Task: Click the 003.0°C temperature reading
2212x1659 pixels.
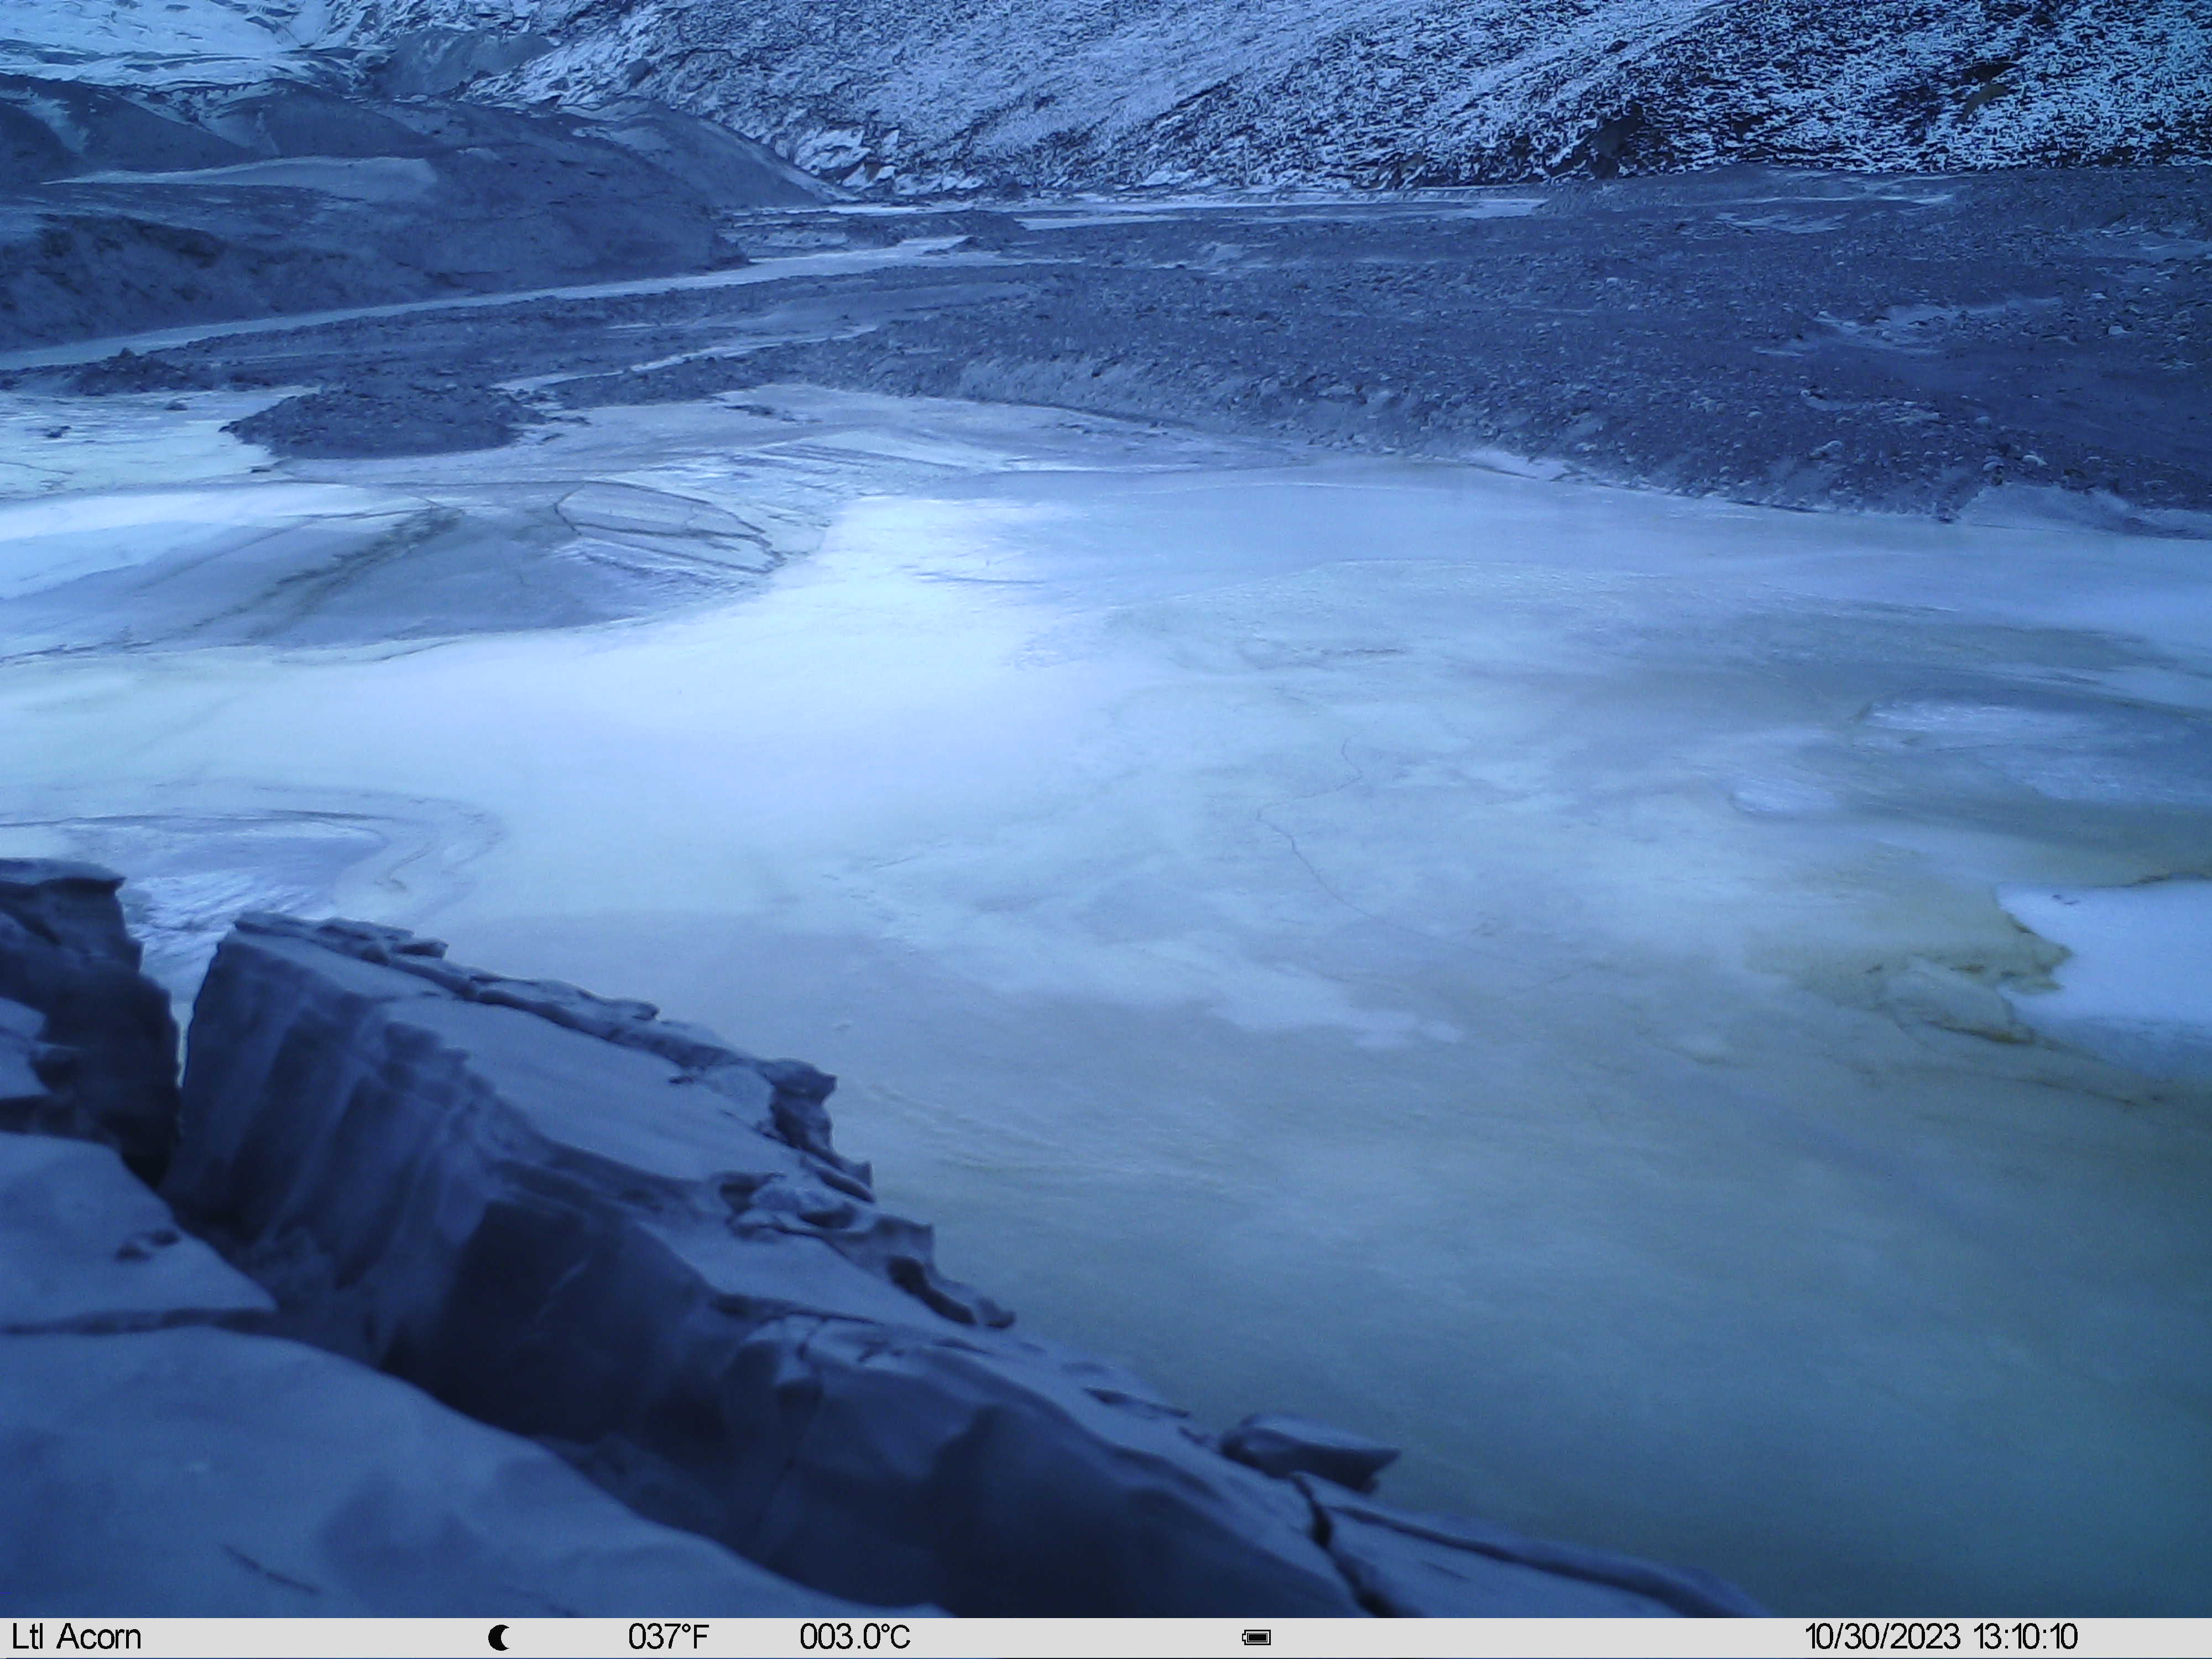Action: coord(855,1637)
